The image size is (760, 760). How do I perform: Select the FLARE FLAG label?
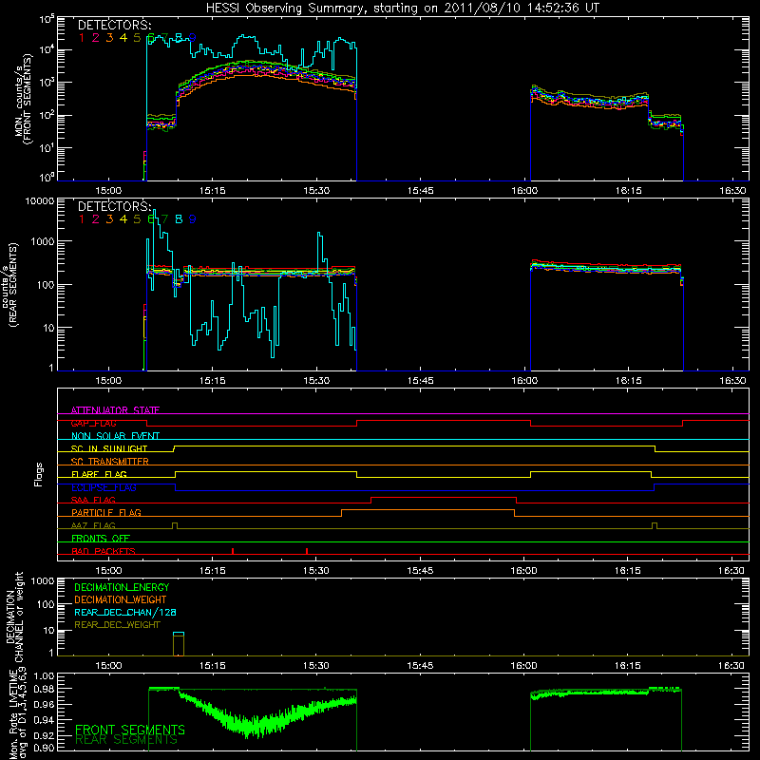(x=99, y=474)
